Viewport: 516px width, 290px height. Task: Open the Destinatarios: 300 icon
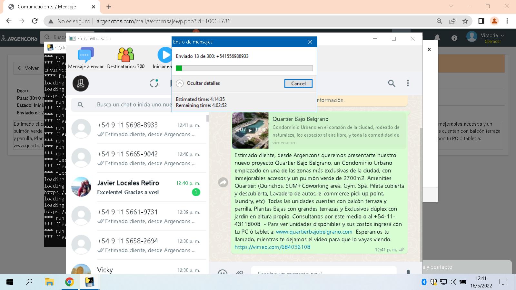[x=126, y=55]
